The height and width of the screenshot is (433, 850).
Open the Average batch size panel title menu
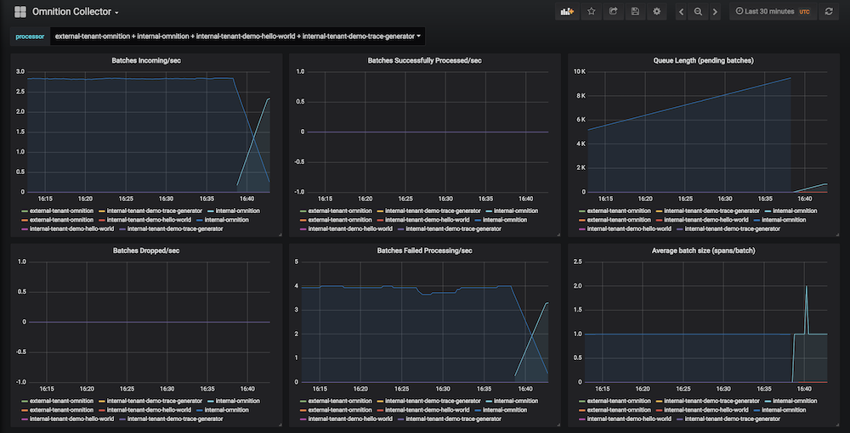click(x=703, y=251)
